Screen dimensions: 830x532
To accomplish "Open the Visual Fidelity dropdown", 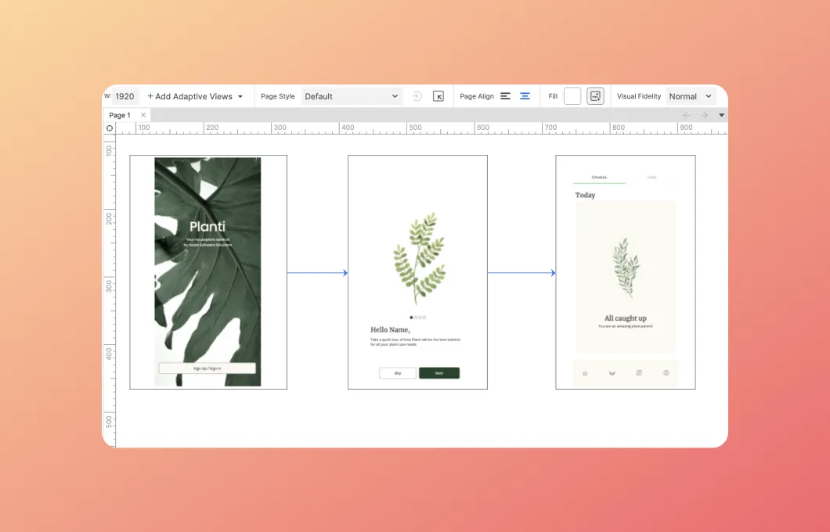I will (690, 96).
